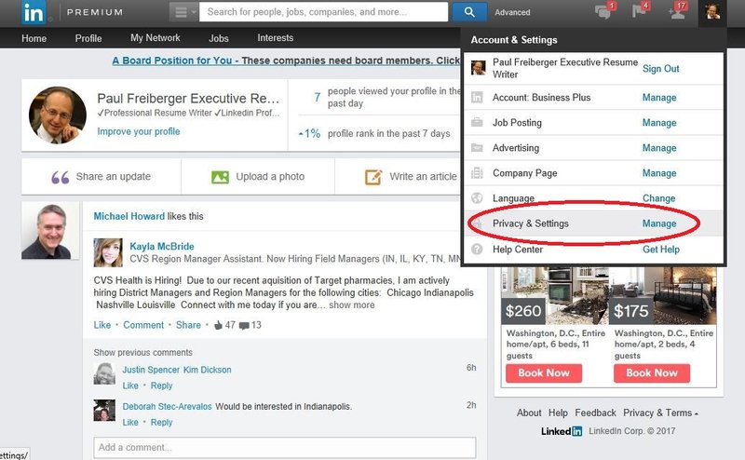Click the footer LinkedIn logo
Viewport: 745px width, 460px height.
point(562,431)
